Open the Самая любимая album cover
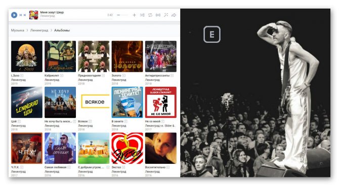339x186 pixels. (x=60, y=148)
